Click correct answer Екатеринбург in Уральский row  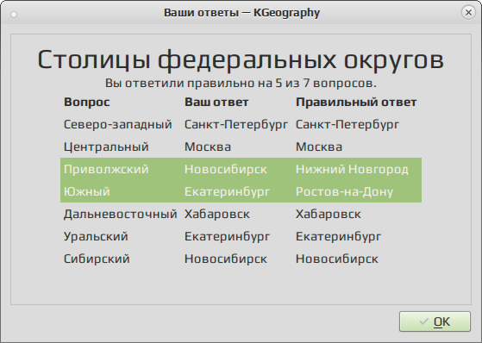[x=339, y=237]
